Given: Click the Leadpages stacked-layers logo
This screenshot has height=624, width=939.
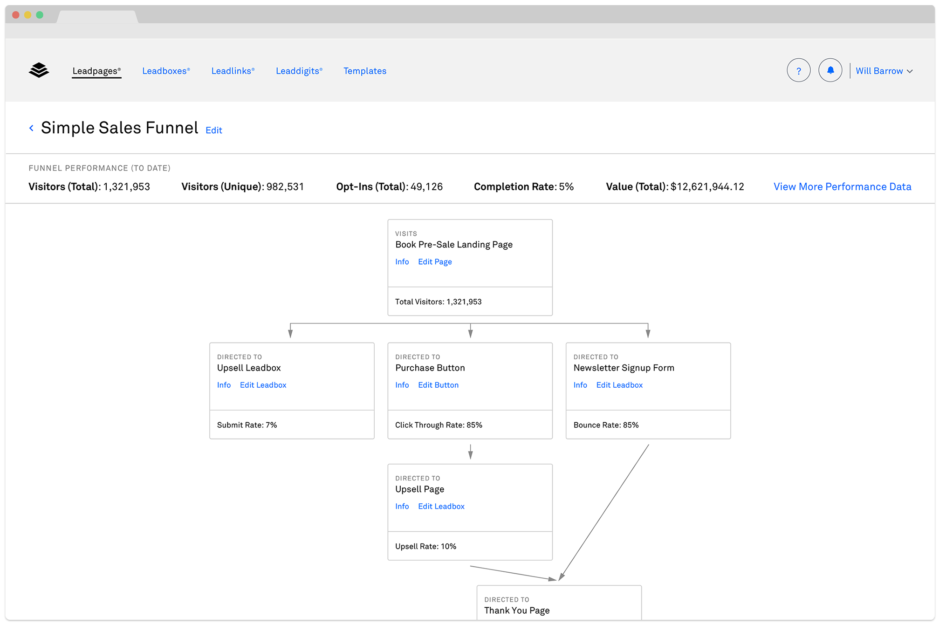Looking at the screenshot, I should (x=39, y=70).
